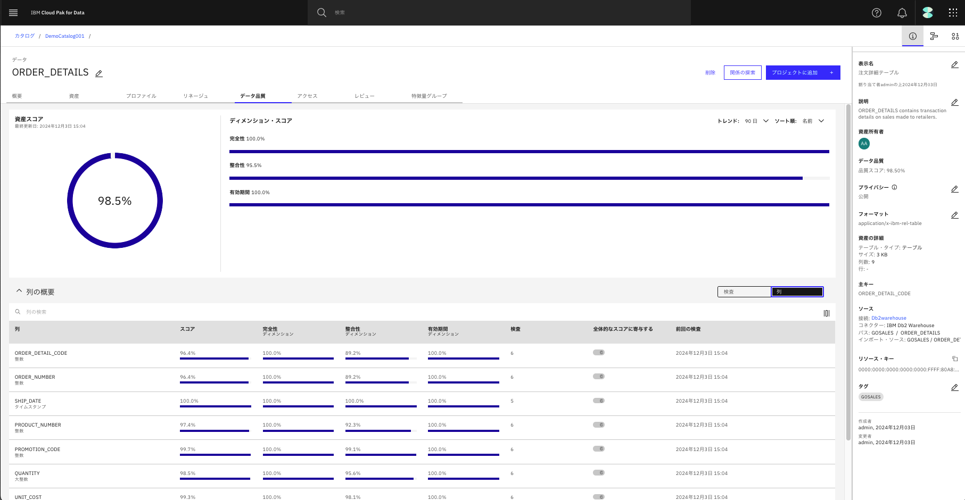Image resolution: width=965 pixels, height=500 pixels.
Task: Show the プライバシー info tooltip icon
Action: pyautogui.click(x=895, y=187)
